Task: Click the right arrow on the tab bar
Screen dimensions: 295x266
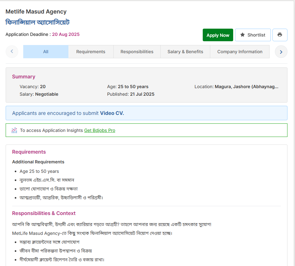Action: 281,51
